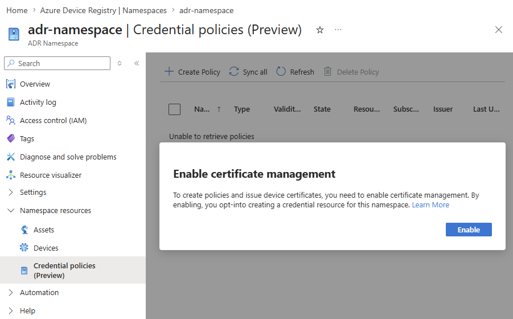Viewport: 513px width, 319px height.
Task: Click the Activity log icon
Action: [x=11, y=102]
